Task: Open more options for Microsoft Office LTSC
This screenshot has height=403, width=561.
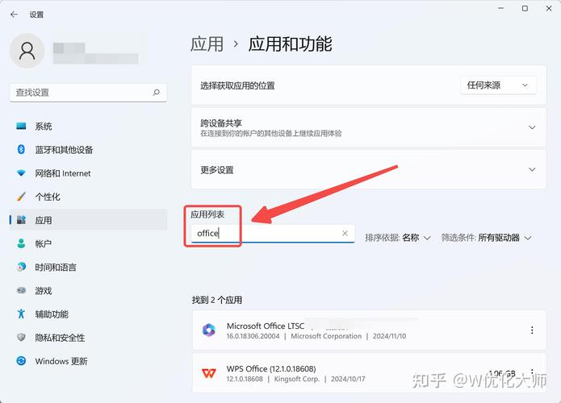Action: 532,330
